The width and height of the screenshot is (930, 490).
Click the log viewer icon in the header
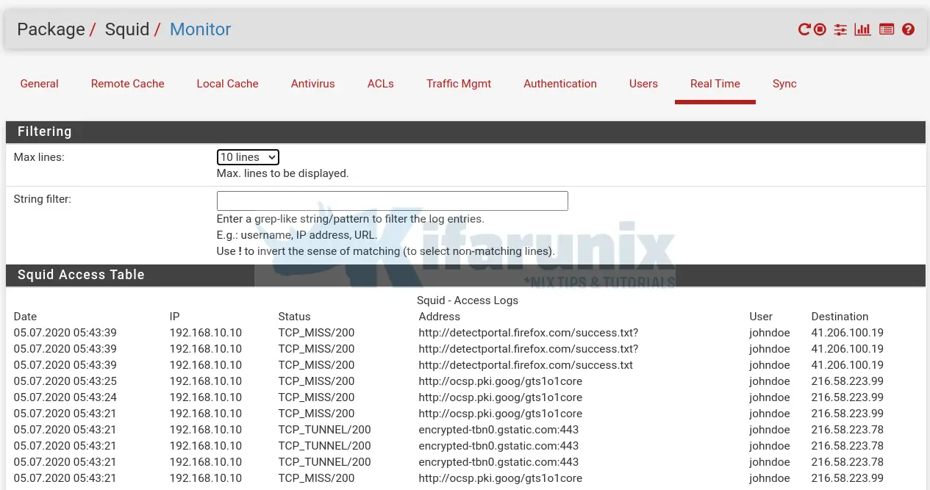tap(886, 29)
